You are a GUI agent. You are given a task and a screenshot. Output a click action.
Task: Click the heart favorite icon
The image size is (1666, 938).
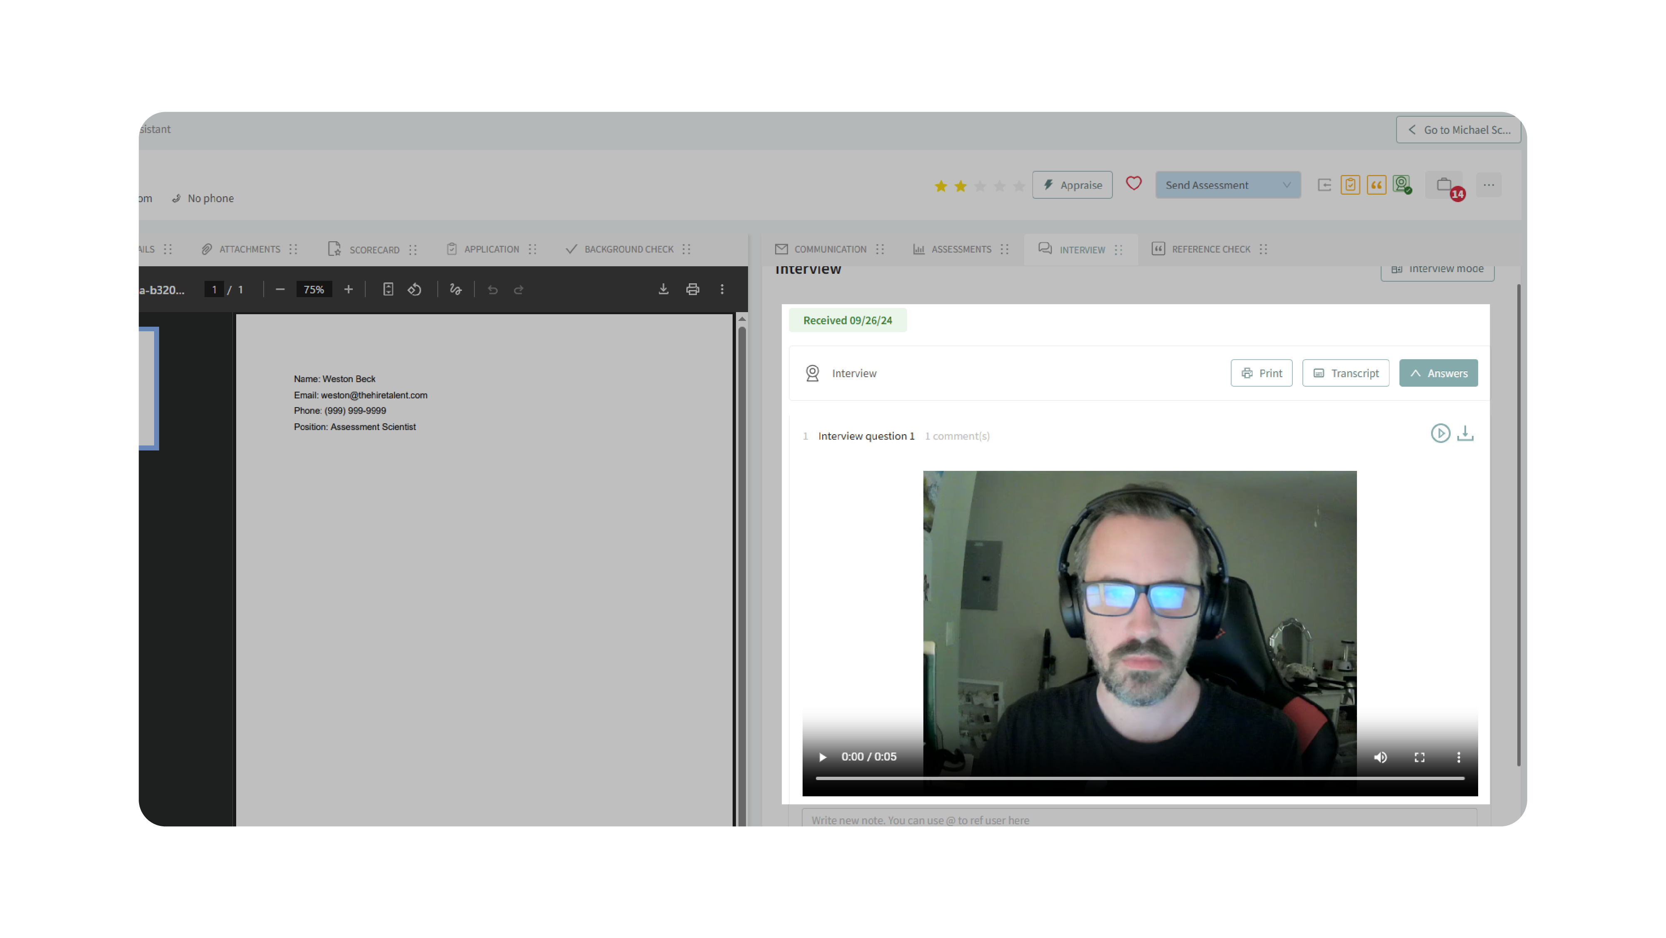click(x=1133, y=184)
